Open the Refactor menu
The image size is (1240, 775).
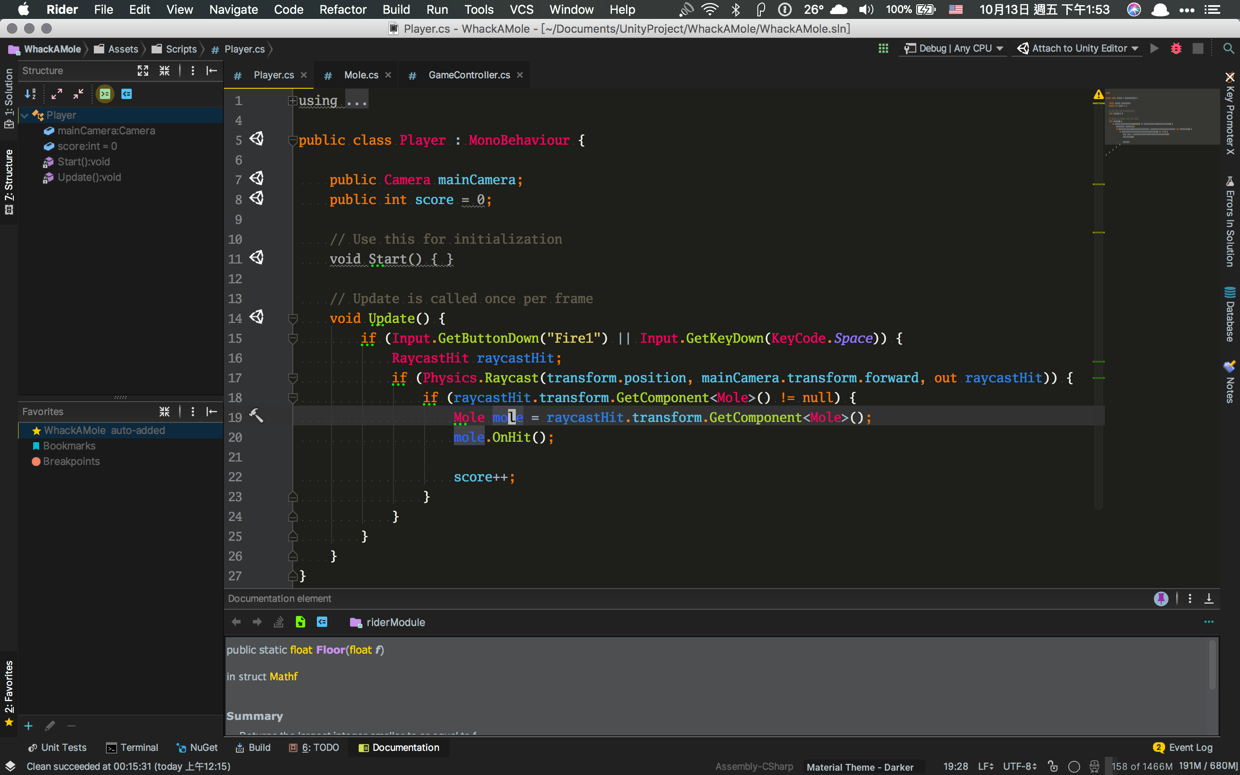[342, 9]
